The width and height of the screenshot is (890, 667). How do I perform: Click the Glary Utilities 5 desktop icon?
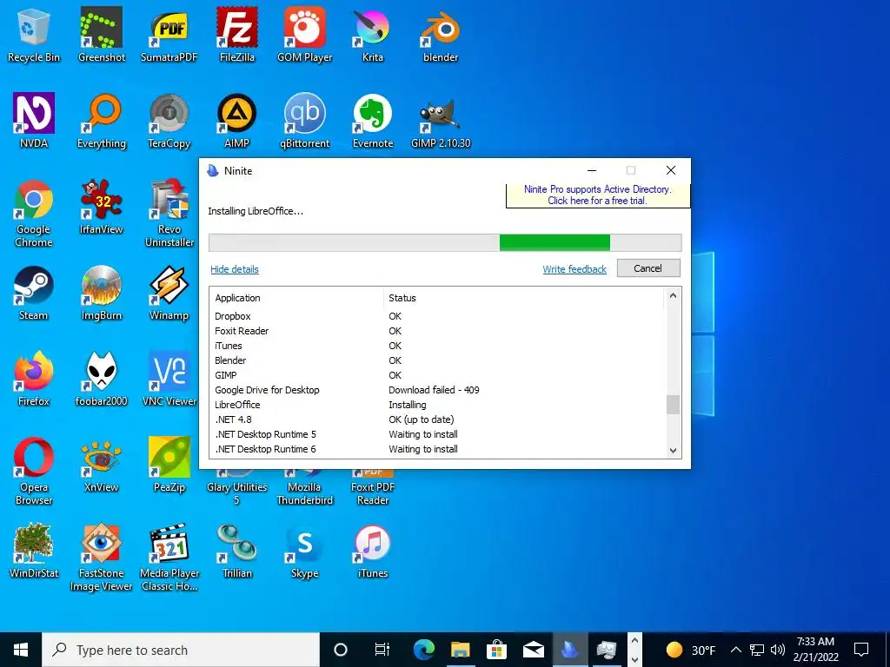click(x=236, y=488)
